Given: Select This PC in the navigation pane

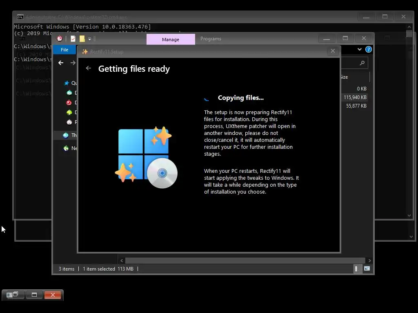Looking at the screenshot, I should (66, 135).
